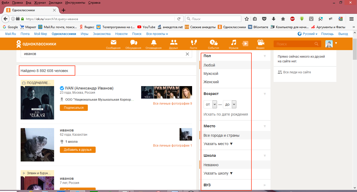Open Обсуждения chat bubbles icon
This screenshot has width=357, height=192.
(x=134, y=43)
